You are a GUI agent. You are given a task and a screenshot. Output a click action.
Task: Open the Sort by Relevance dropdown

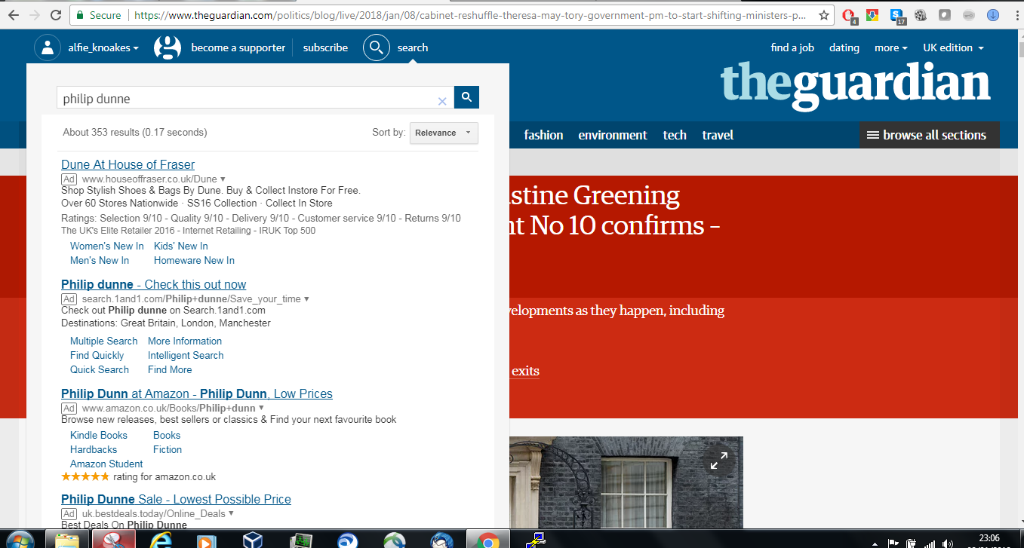(444, 133)
